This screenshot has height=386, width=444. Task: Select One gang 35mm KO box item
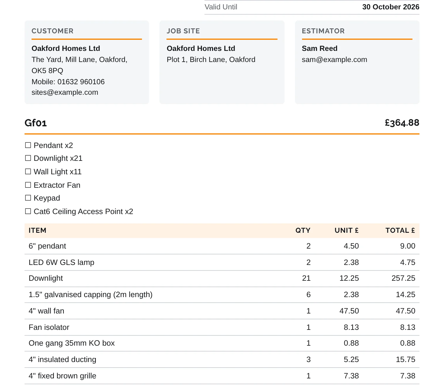[72, 343]
